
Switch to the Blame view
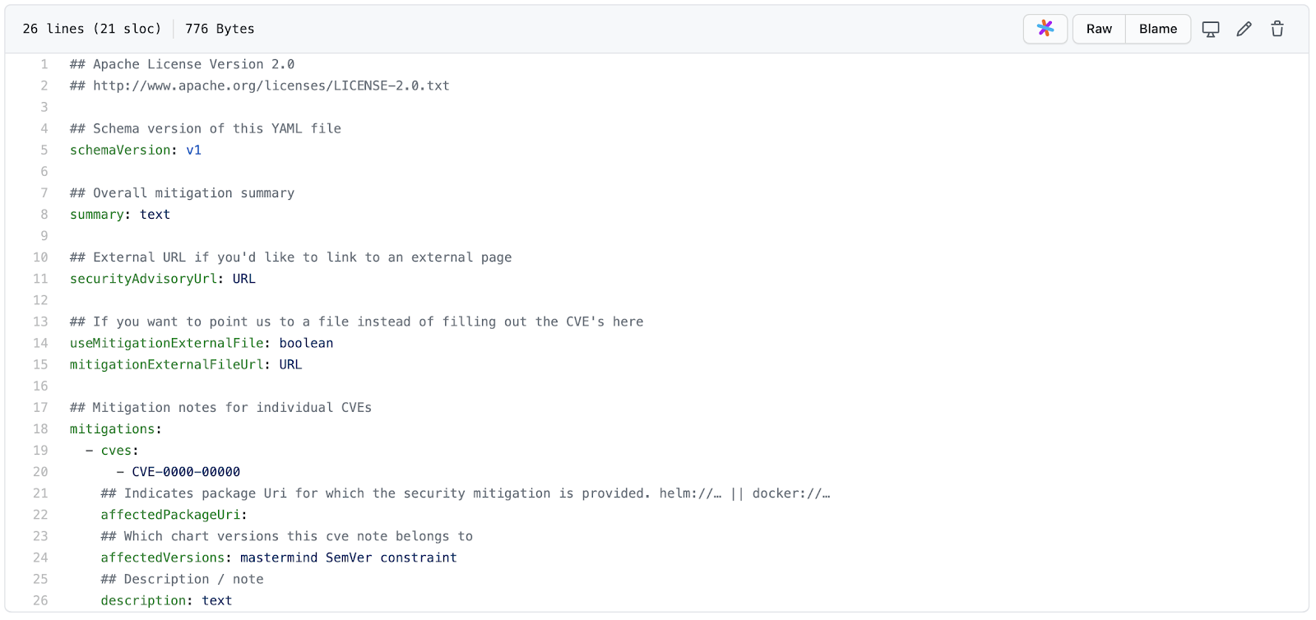click(1156, 28)
